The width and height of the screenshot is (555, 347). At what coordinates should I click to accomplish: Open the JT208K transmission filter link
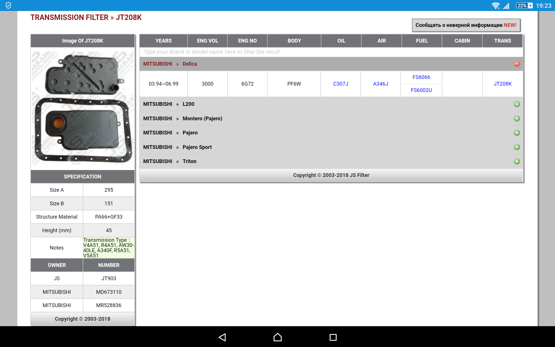point(502,84)
